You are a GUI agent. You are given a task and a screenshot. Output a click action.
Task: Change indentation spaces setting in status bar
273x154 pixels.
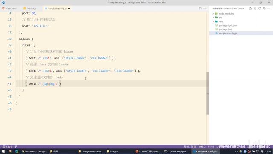pos(202,147)
